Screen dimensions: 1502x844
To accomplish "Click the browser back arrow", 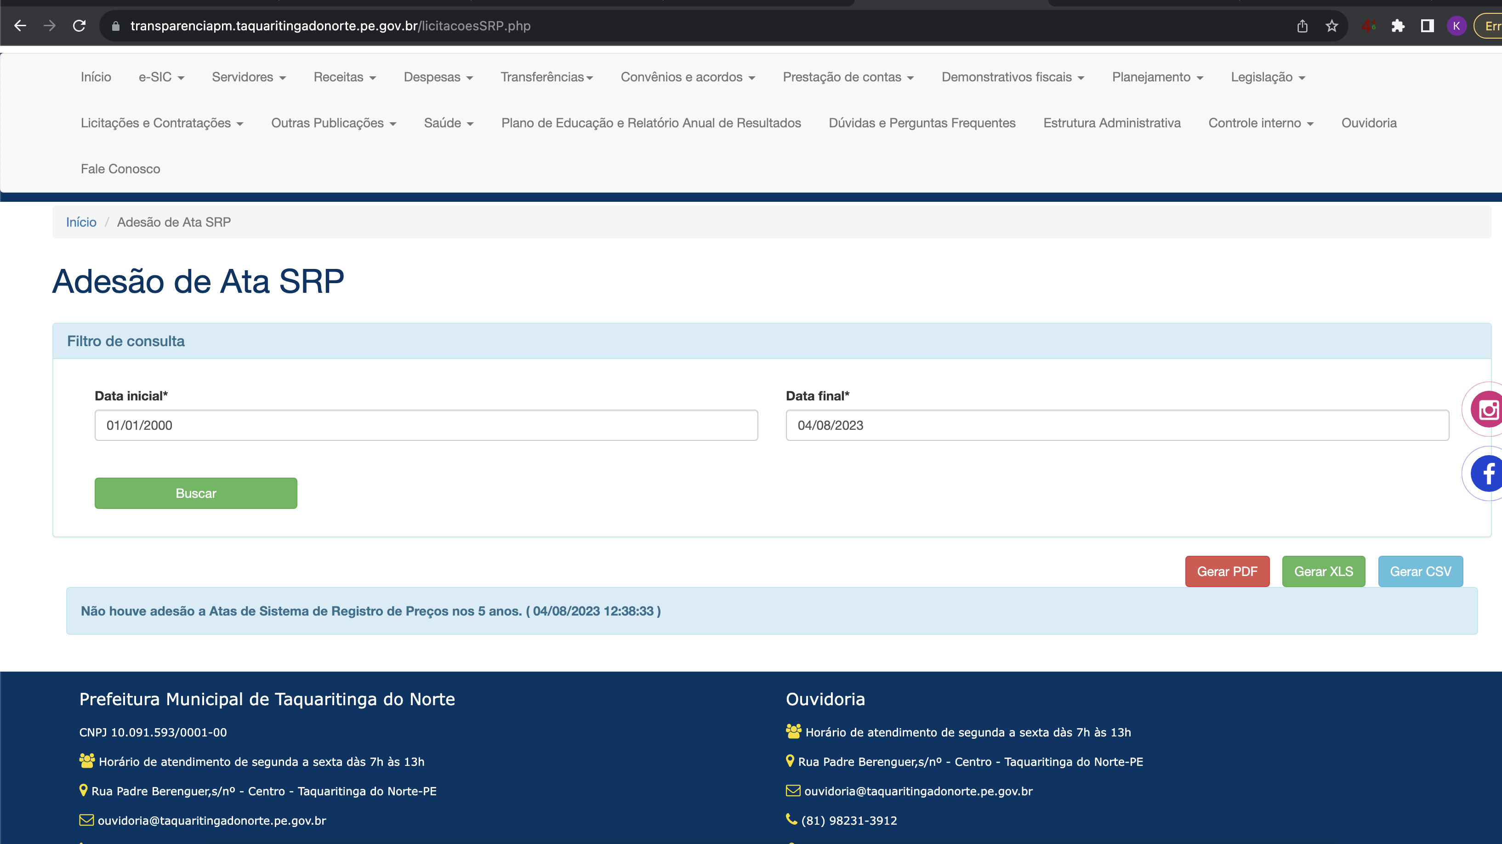I will 20,26.
